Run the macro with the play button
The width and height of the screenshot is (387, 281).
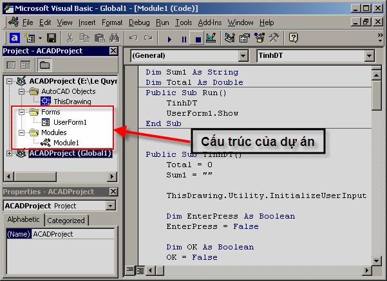point(169,39)
